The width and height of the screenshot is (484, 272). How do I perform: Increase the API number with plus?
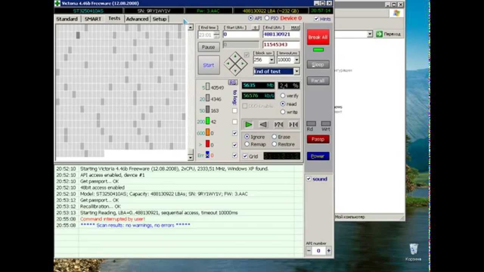tap(329, 250)
